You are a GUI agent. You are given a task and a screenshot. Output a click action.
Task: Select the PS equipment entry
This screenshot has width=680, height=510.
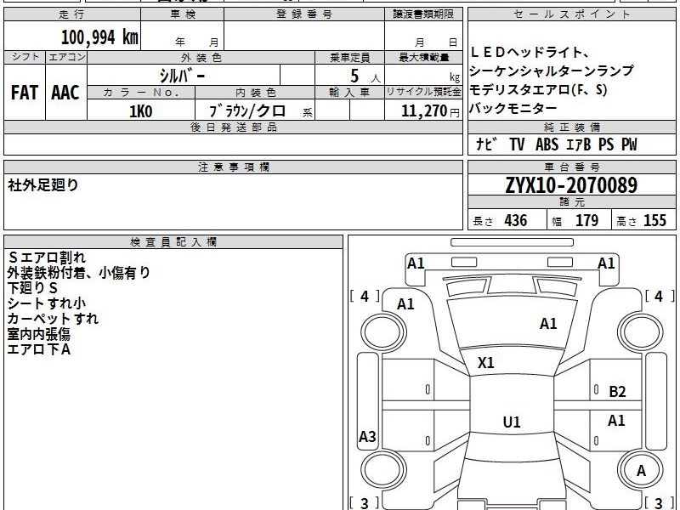606,144
